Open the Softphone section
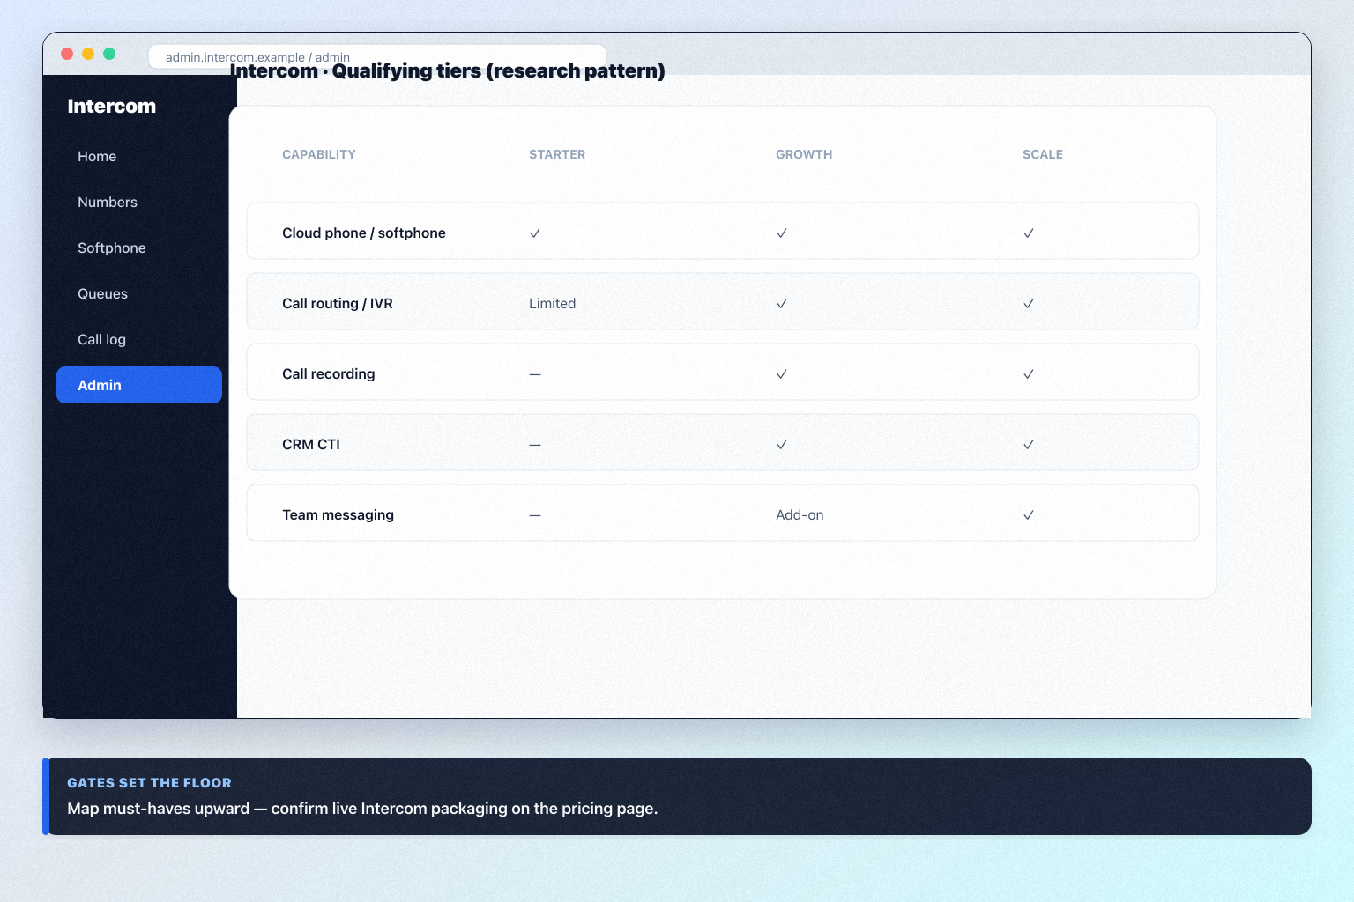 click(139, 248)
